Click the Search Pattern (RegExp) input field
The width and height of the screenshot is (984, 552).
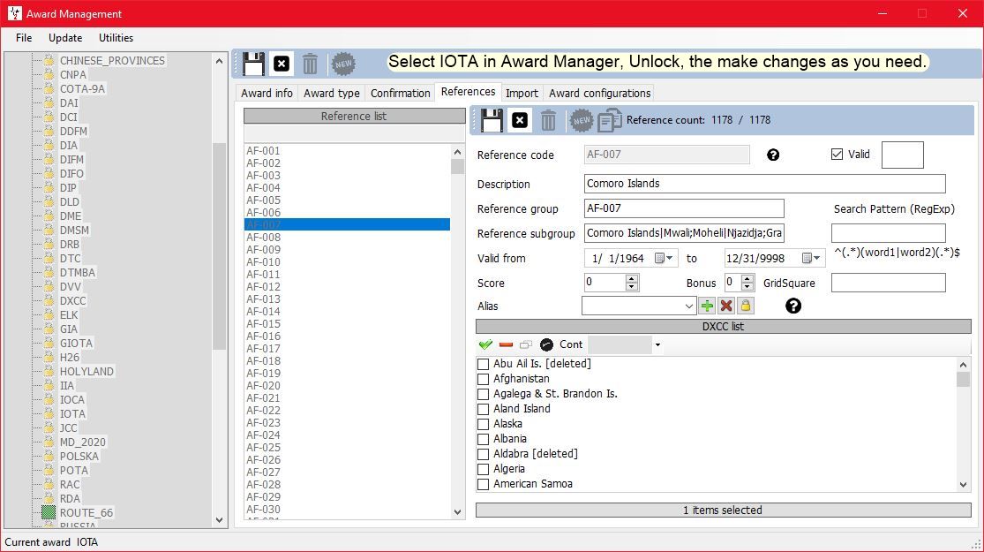(888, 233)
